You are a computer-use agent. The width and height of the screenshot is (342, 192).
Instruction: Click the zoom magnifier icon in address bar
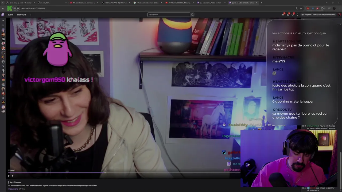coord(297,8)
